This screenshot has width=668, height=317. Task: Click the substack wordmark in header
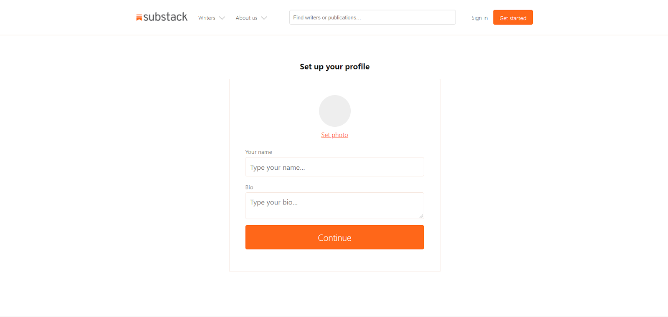[165, 17]
